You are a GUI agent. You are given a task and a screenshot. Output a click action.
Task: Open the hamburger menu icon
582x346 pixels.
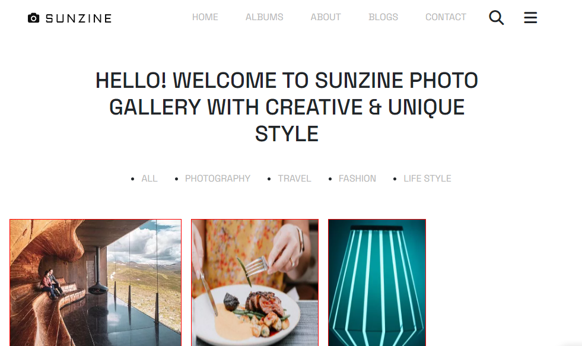(x=530, y=17)
